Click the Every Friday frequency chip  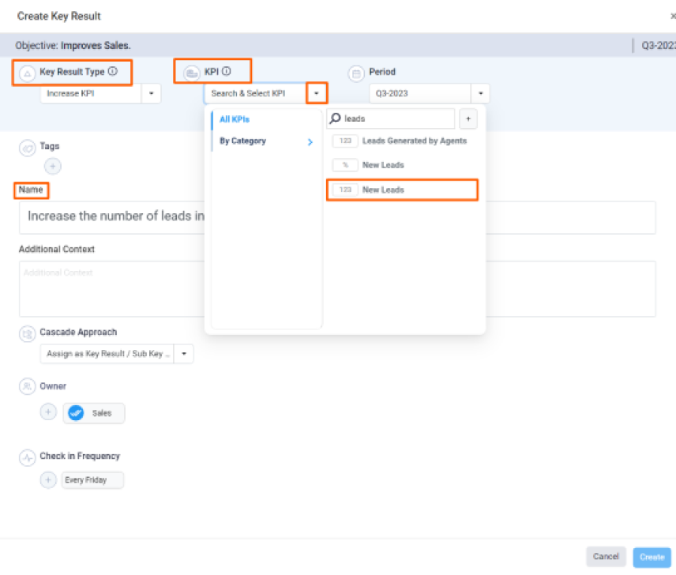(x=92, y=479)
